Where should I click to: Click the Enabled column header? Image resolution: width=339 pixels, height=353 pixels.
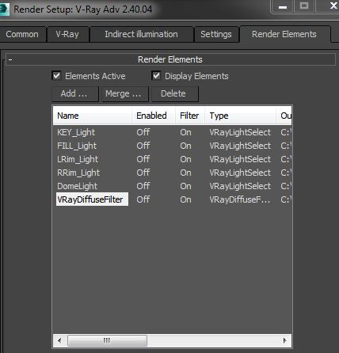point(154,116)
